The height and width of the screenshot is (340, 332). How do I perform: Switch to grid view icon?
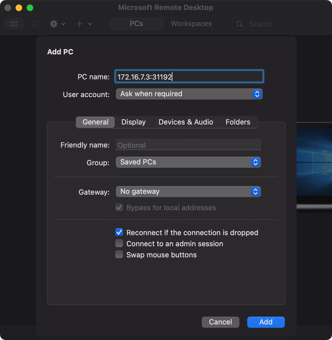14,24
